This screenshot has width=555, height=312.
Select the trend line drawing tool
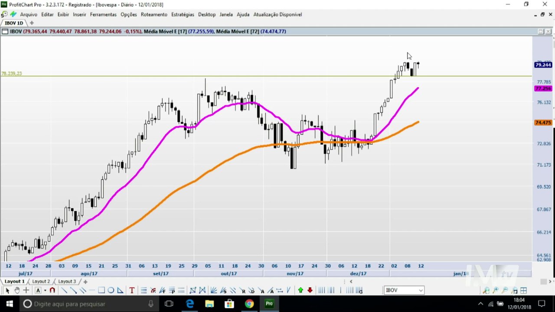point(64,290)
